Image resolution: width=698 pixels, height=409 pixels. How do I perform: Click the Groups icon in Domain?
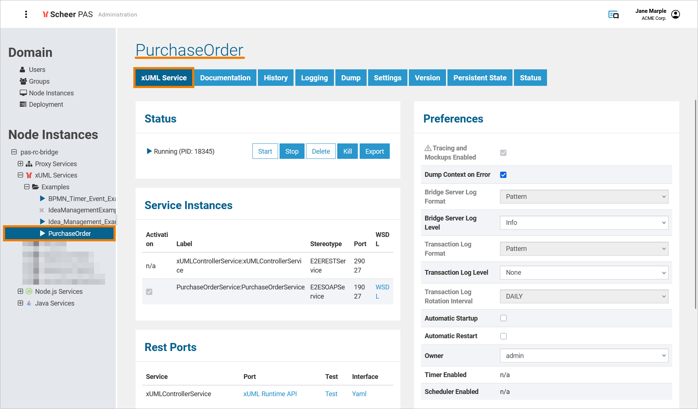23,81
